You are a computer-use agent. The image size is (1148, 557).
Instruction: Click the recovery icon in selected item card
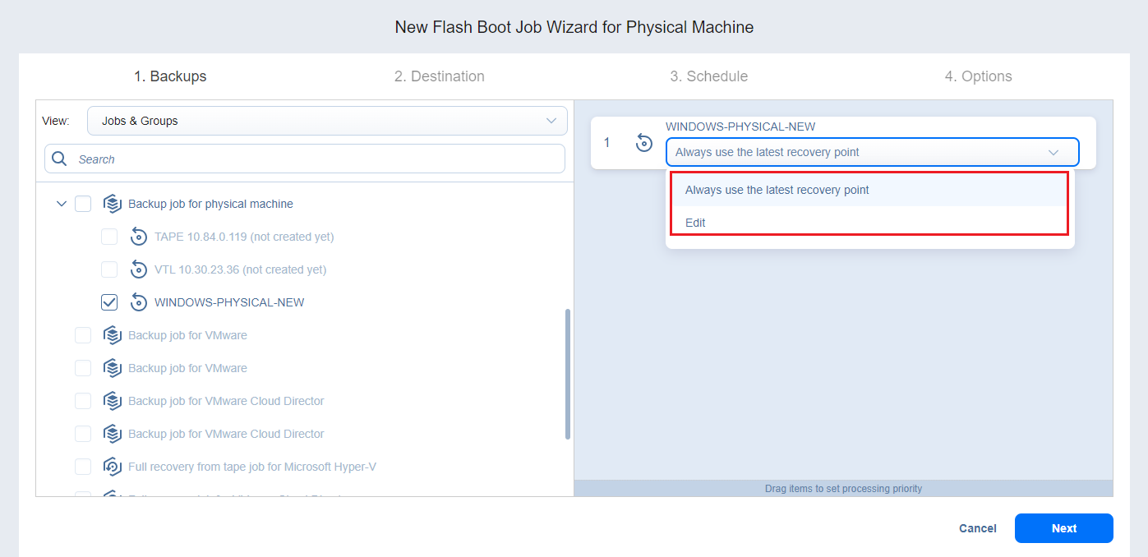(x=644, y=143)
